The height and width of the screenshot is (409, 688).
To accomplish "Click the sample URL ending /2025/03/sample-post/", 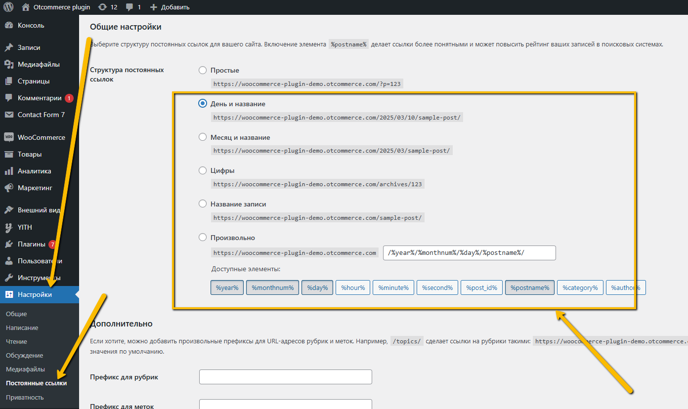I will (332, 151).
